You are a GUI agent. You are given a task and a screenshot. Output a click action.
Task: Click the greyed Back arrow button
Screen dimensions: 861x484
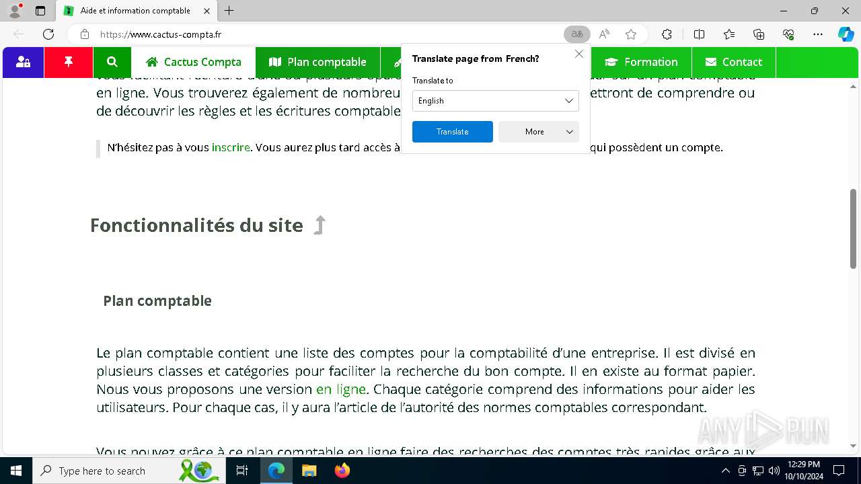click(19, 34)
